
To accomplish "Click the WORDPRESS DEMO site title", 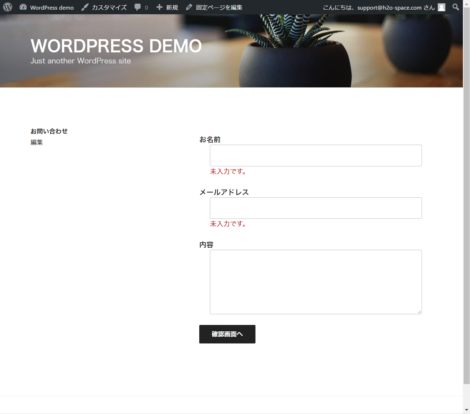I will pyautogui.click(x=116, y=46).
